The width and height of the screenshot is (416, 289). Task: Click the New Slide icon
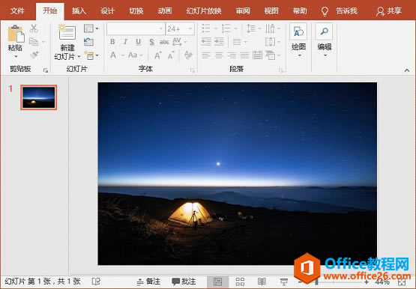tap(67, 32)
